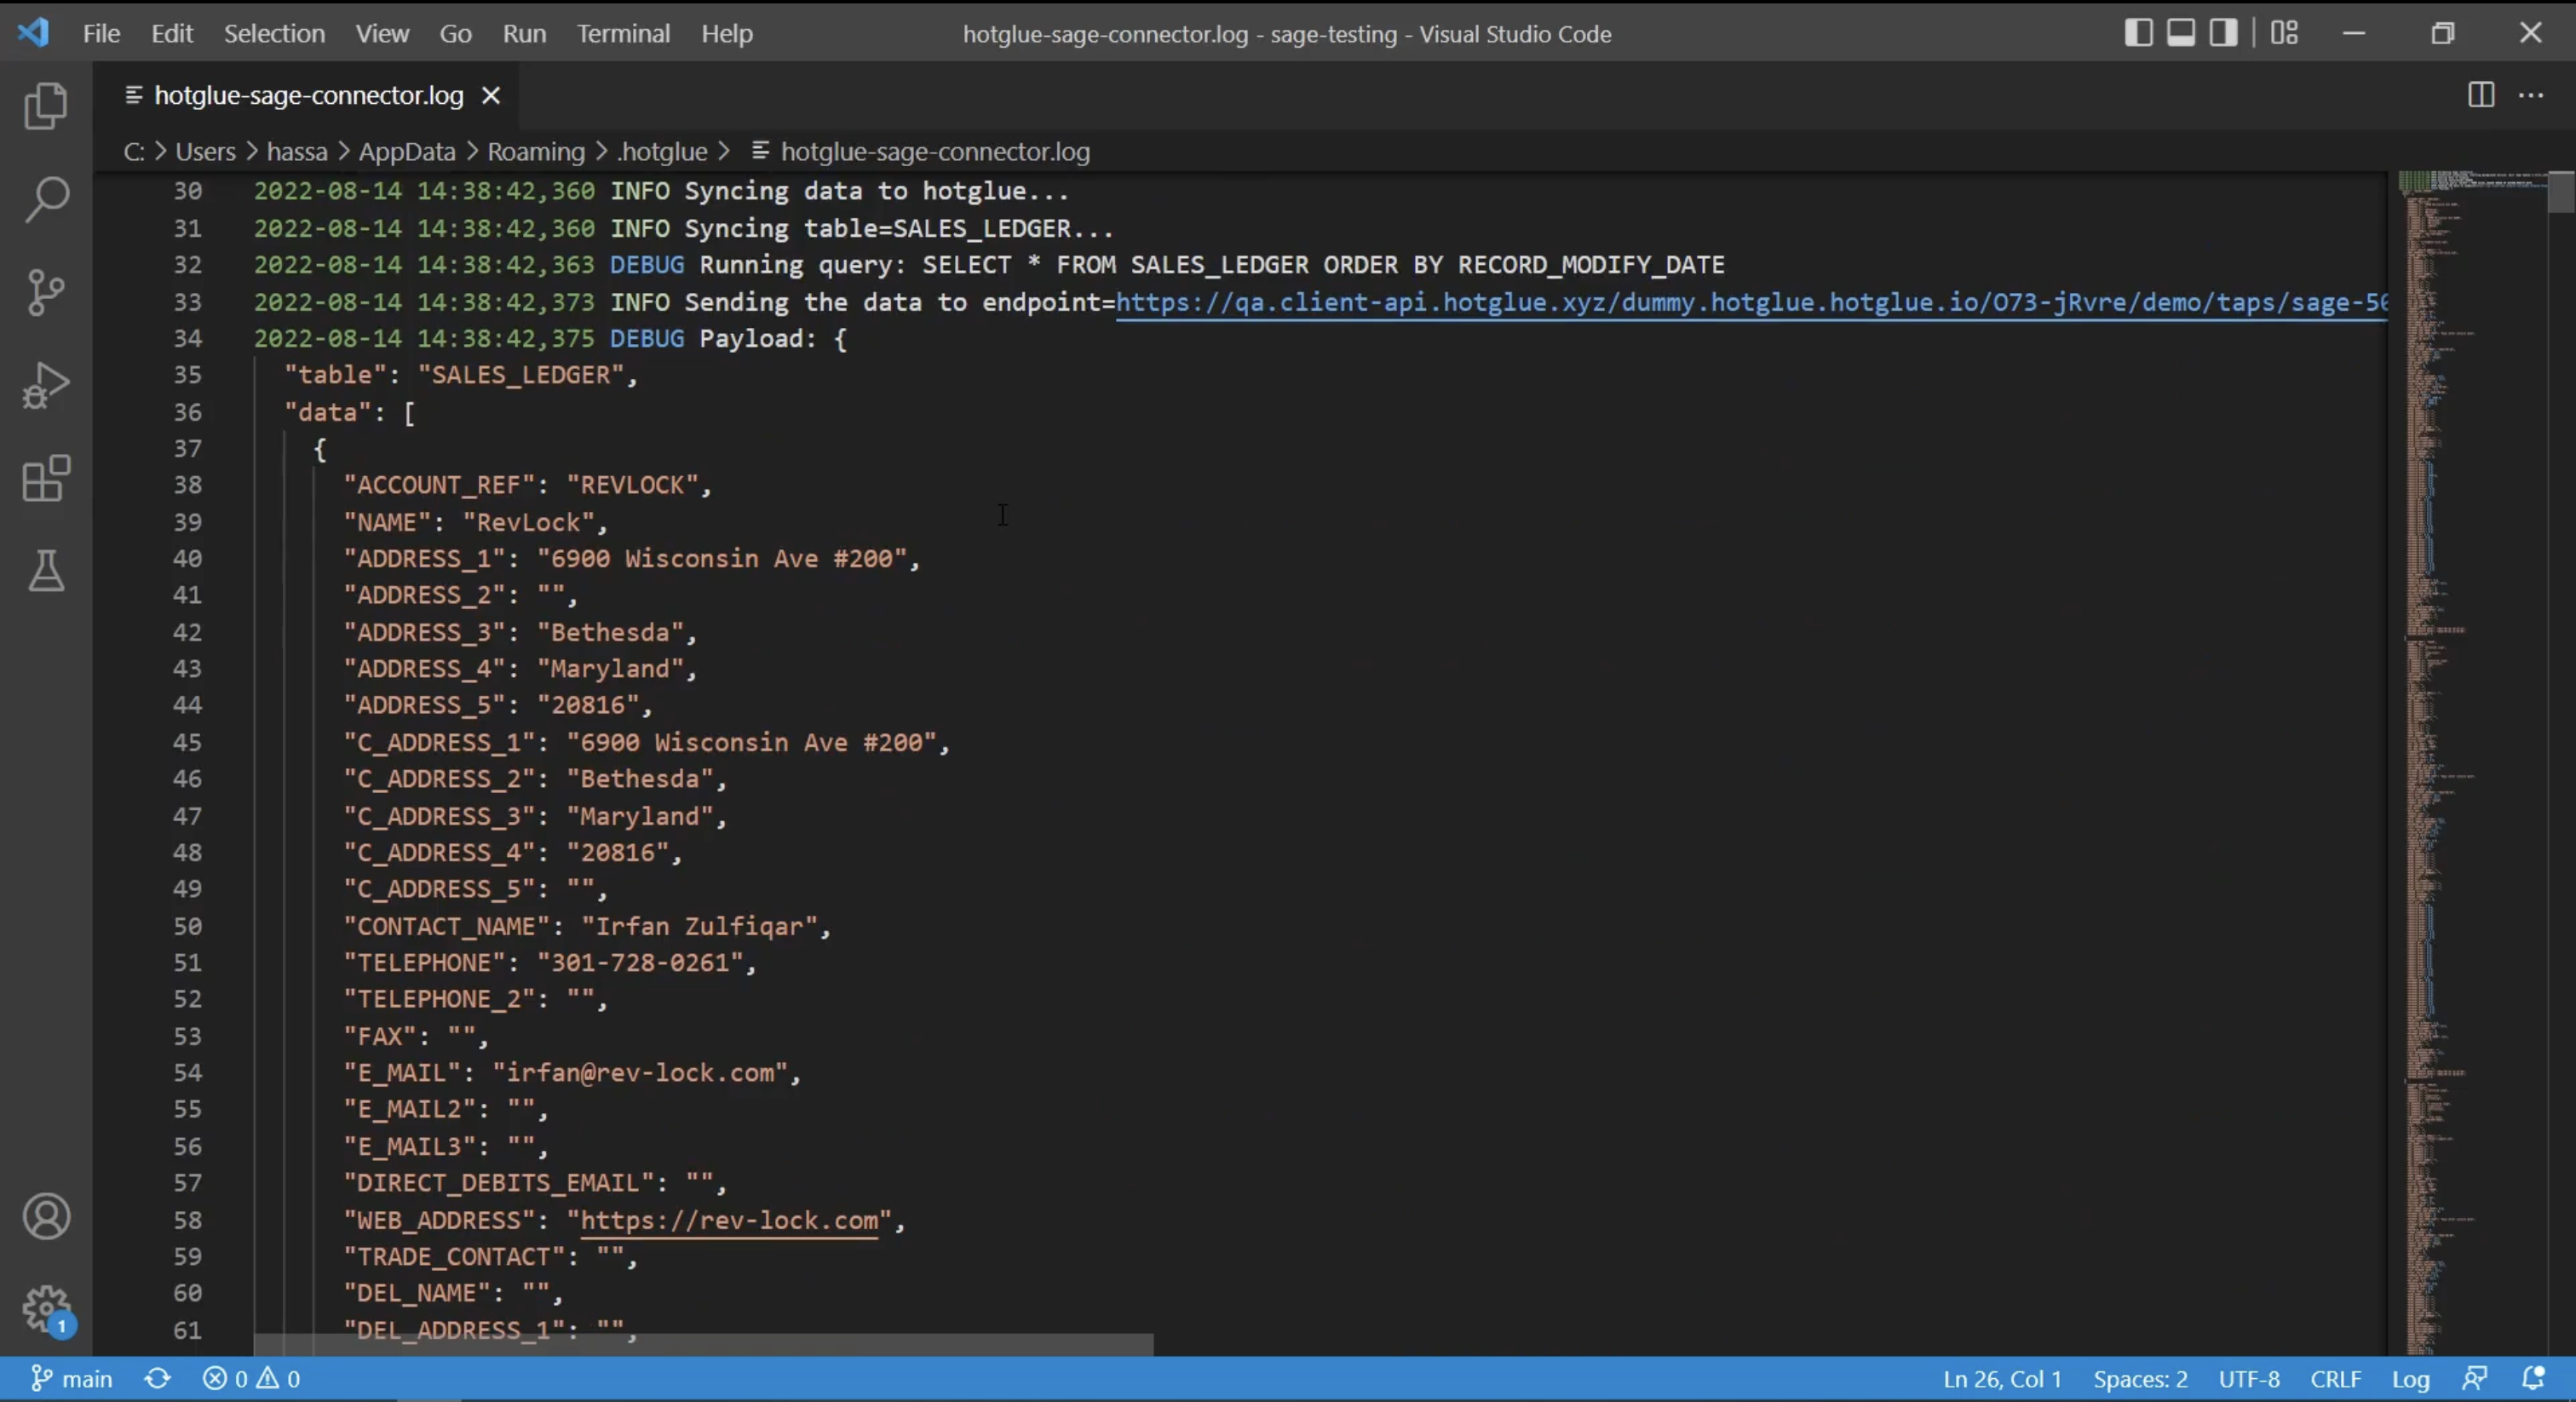Open the Accounts menu icon

(x=46, y=1217)
